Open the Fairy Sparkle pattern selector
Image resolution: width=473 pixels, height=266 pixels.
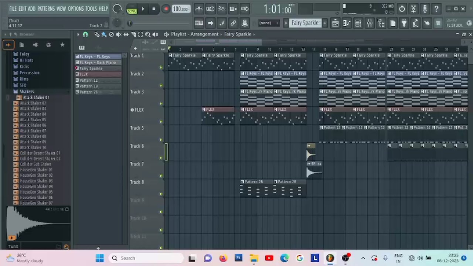coord(305,23)
